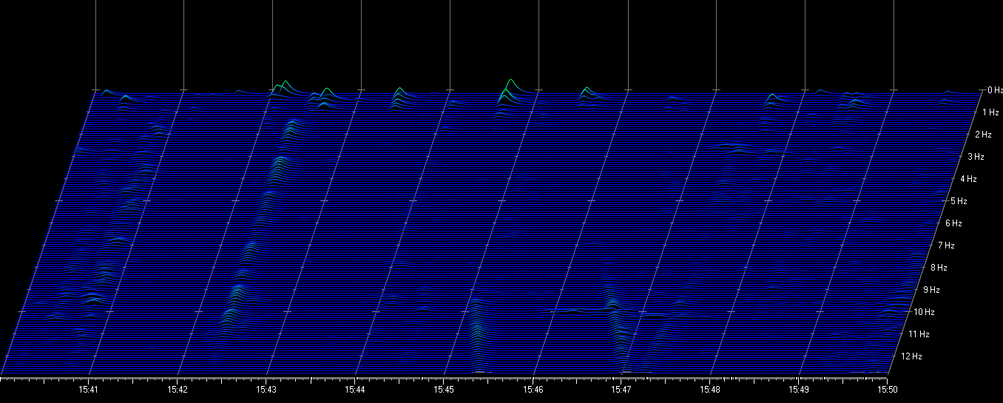Click the 15:44 time axis label
This screenshot has height=403, width=1003.
(355, 389)
